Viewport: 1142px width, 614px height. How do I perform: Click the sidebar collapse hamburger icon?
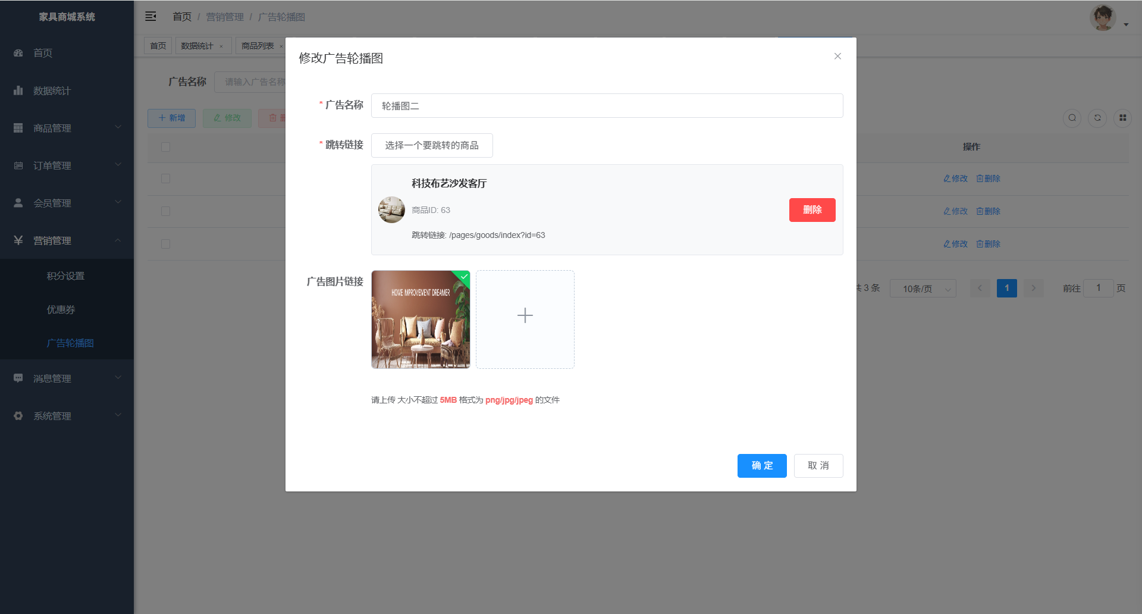[x=150, y=17]
